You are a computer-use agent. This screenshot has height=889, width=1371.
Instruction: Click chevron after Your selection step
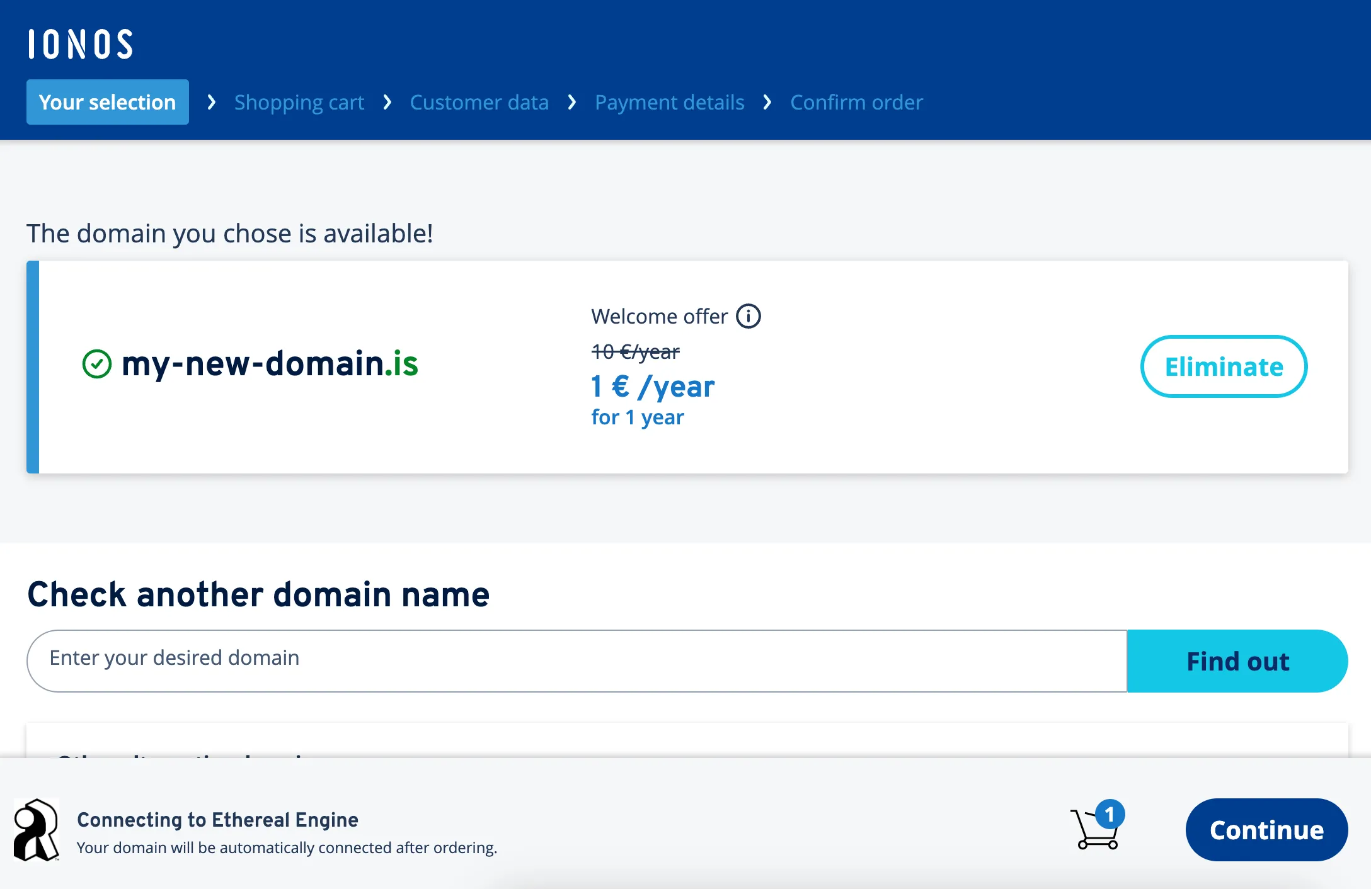point(212,102)
